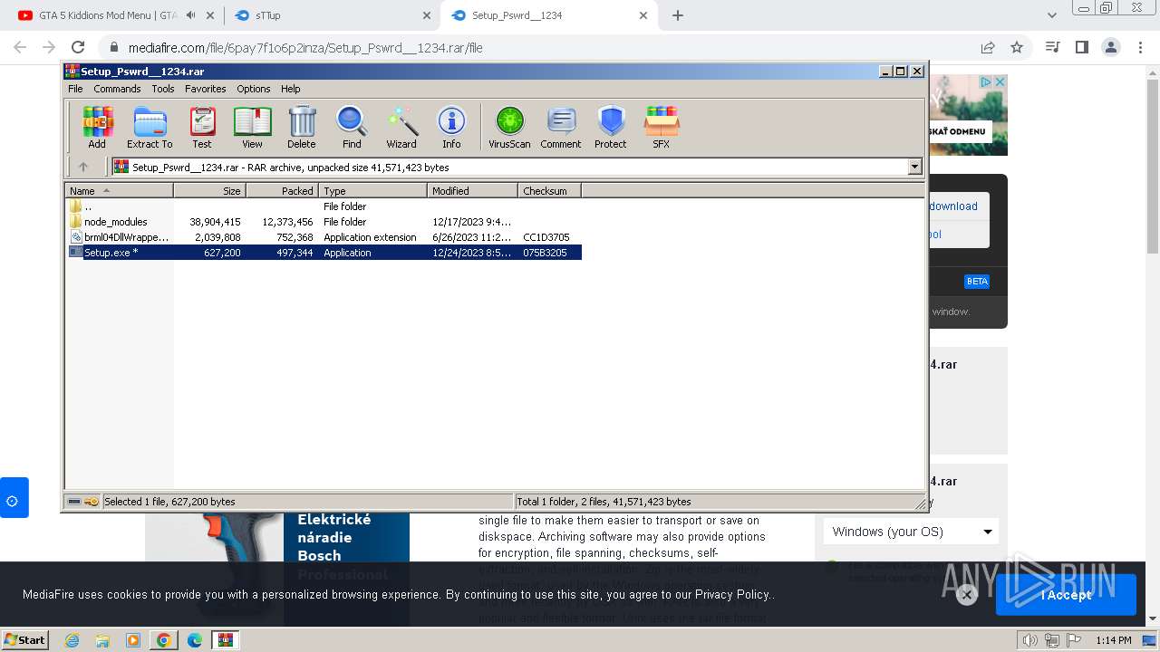Image resolution: width=1160 pixels, height=652 pixels.
Task: Go back in browser history
Action: (x=20, y=47)
